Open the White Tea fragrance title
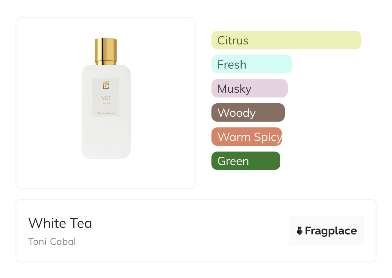The height and width of the screenshot is (278, 392). pos(60,223)
